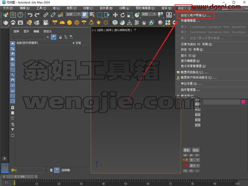
Task: Click the A button below 复制
Action: click(x=185, y=155)
